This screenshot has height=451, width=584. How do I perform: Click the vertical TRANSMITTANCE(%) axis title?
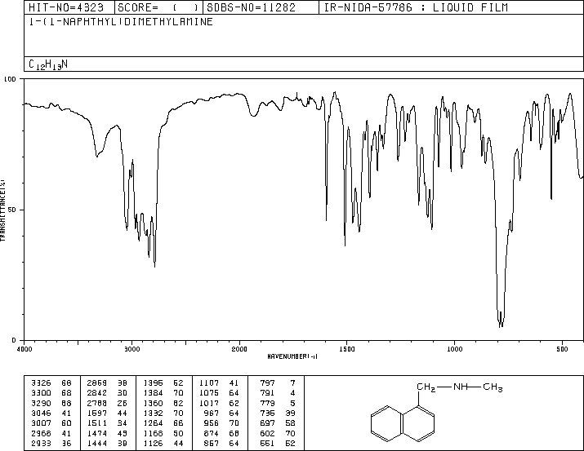tap(2, 210)
